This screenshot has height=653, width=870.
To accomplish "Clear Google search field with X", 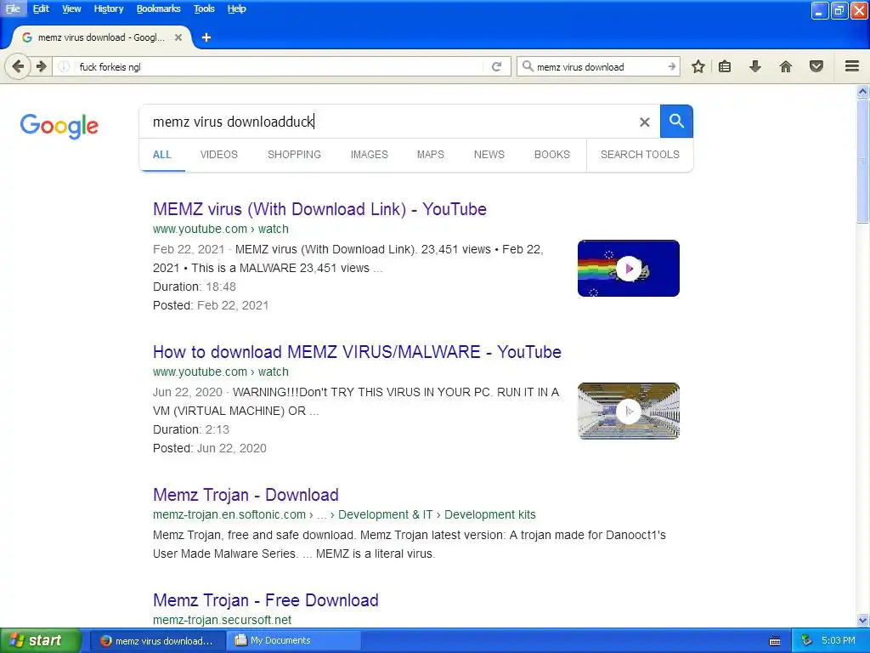I will (x=644, y=122).
